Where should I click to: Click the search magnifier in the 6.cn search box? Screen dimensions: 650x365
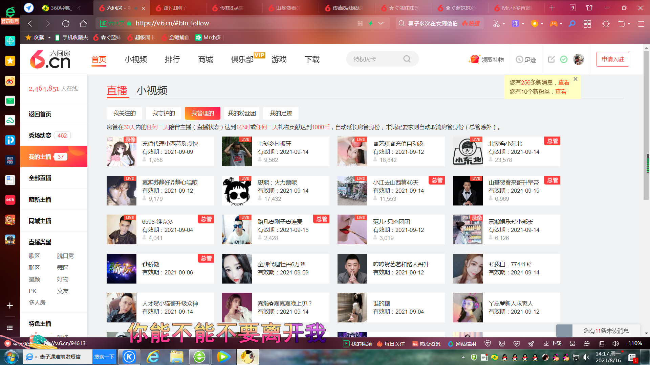pyautogui.click(x=407, y=59)
